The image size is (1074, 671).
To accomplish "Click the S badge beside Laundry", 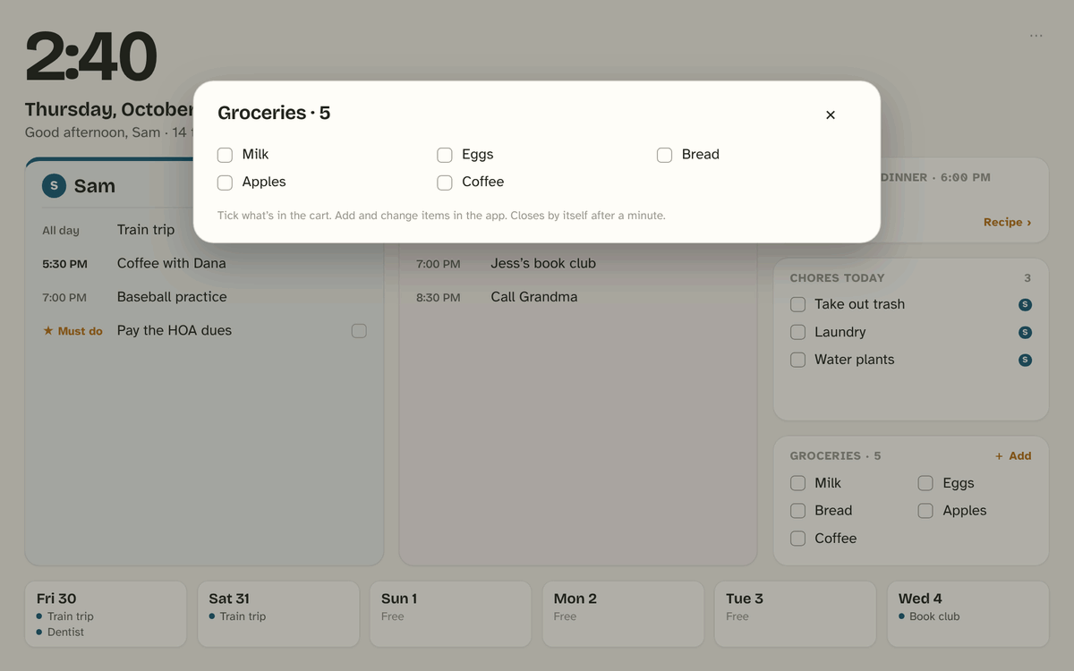I will click(1025, 333).
